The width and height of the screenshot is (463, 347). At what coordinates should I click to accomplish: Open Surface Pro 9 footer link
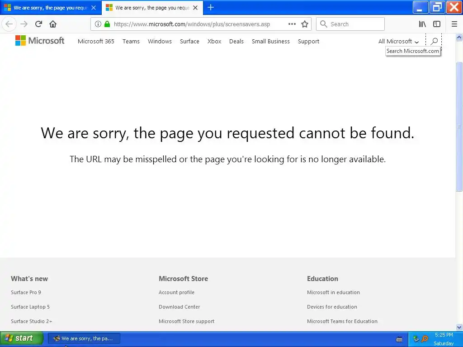[26, 292]
